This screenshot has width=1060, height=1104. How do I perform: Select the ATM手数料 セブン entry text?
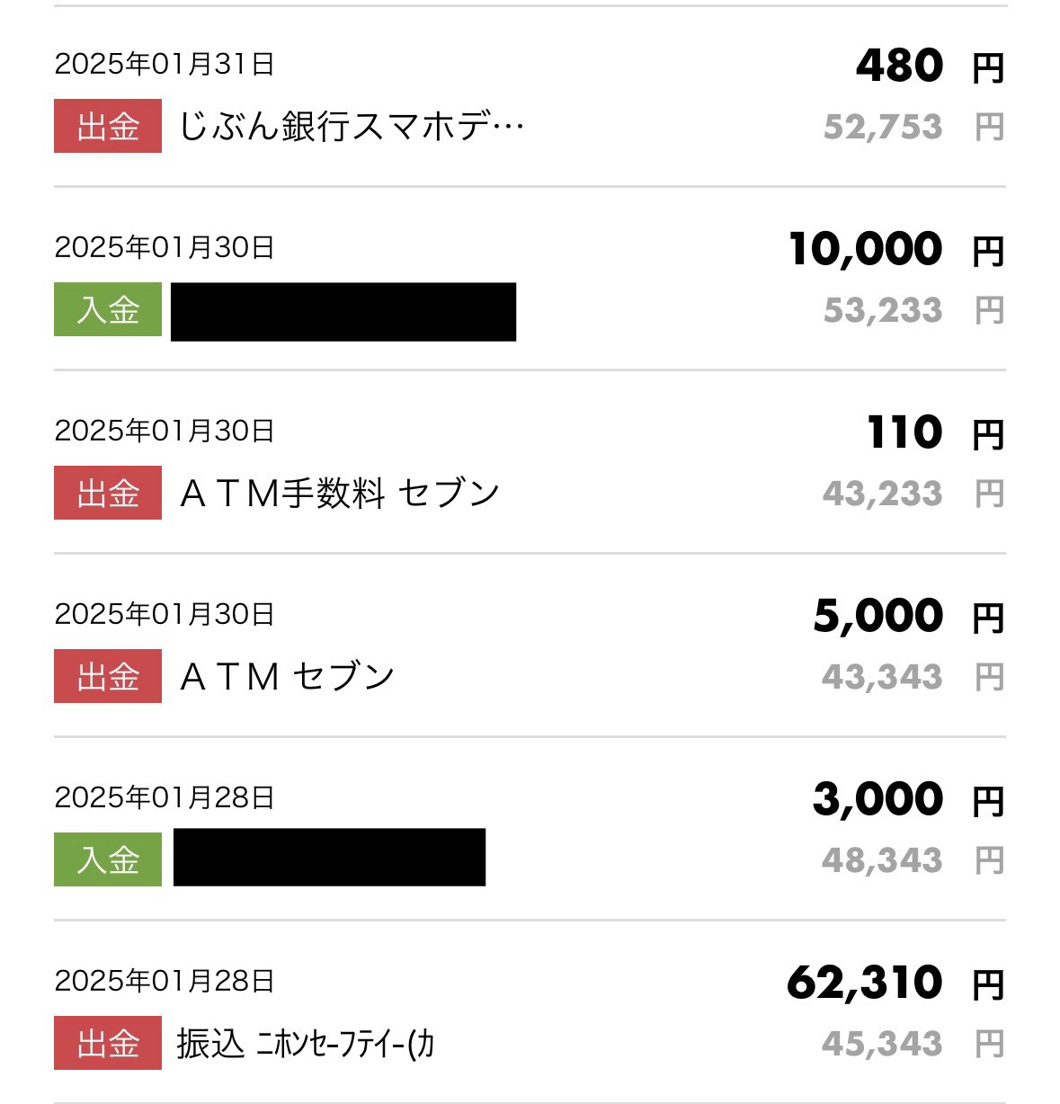(x=340, y=494)
